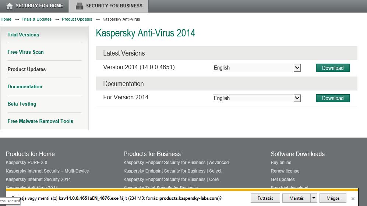The width and height of the screenshot is (367, 206).
Task: Select Trial Versions in the sidebar
Action: (23, 35)
